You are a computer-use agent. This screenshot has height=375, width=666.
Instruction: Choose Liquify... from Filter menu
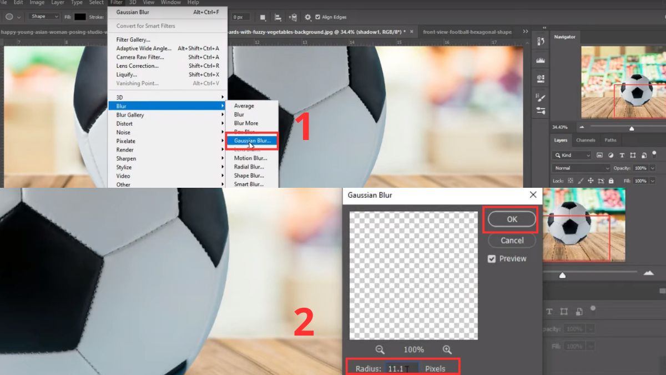(x=167, y=74)
